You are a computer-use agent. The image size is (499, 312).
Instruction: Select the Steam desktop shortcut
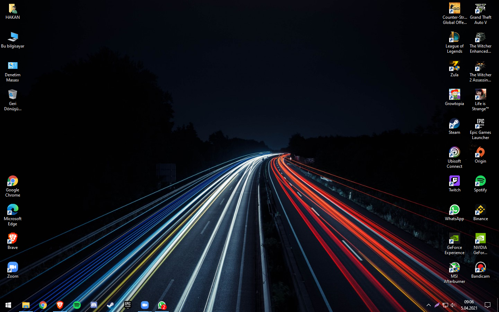coord(455,127)
